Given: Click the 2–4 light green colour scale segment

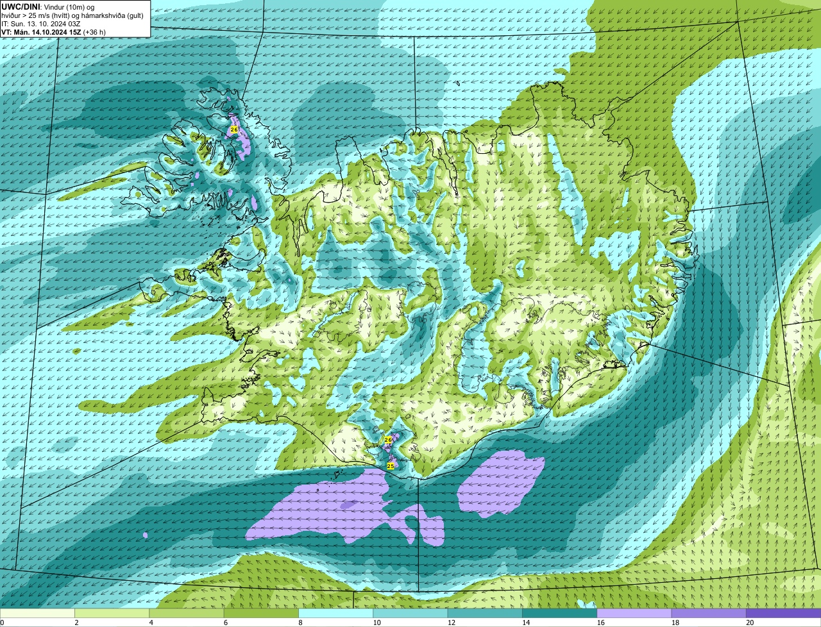Looking at the screenshot, I should pyautogui.click(x=112, y=613).
